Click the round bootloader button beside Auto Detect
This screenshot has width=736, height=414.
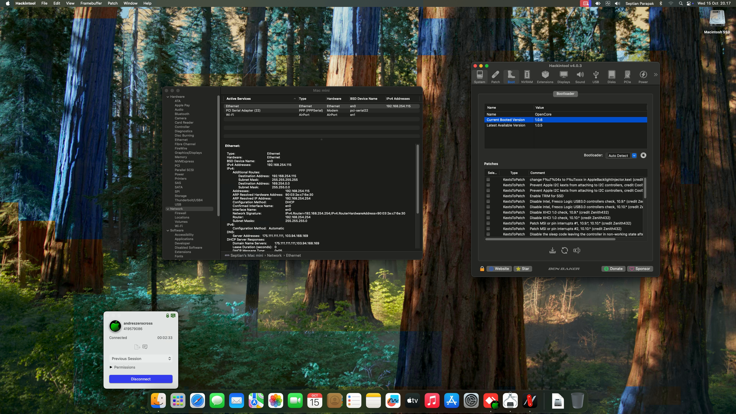(x=643, y=155)
